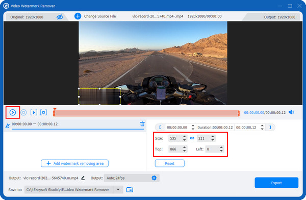The image size is (306, 200).
Task: Increase Left value with up arrow
Action: pyautogui.click(x=221, y=147)
